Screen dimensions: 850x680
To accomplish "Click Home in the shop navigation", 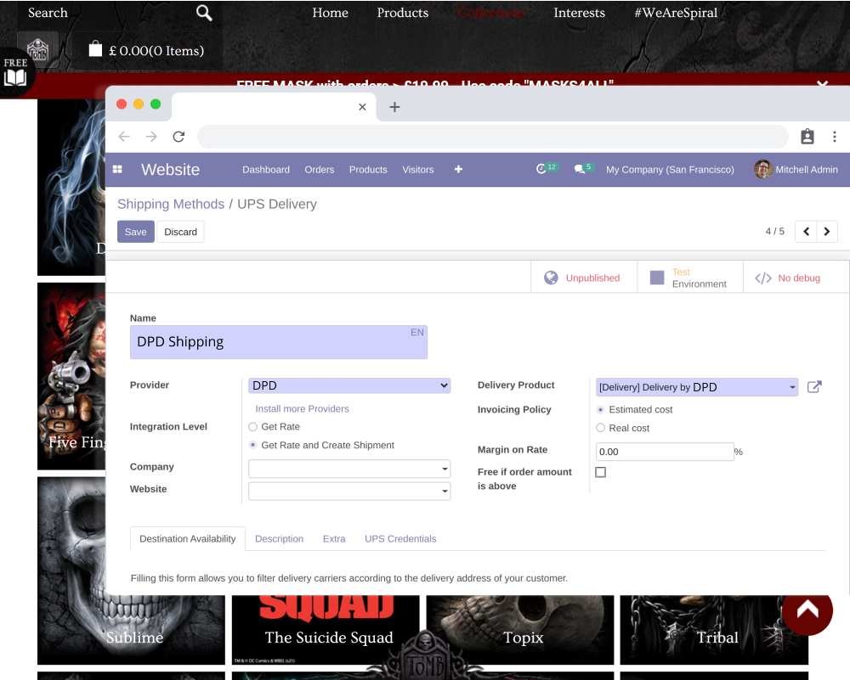I will 330,13.
